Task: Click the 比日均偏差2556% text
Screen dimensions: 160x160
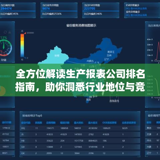Action: pos(52,14)
